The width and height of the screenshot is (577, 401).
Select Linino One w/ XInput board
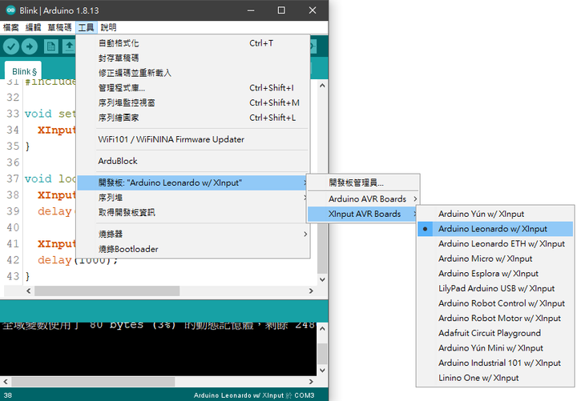pos(495,378)
